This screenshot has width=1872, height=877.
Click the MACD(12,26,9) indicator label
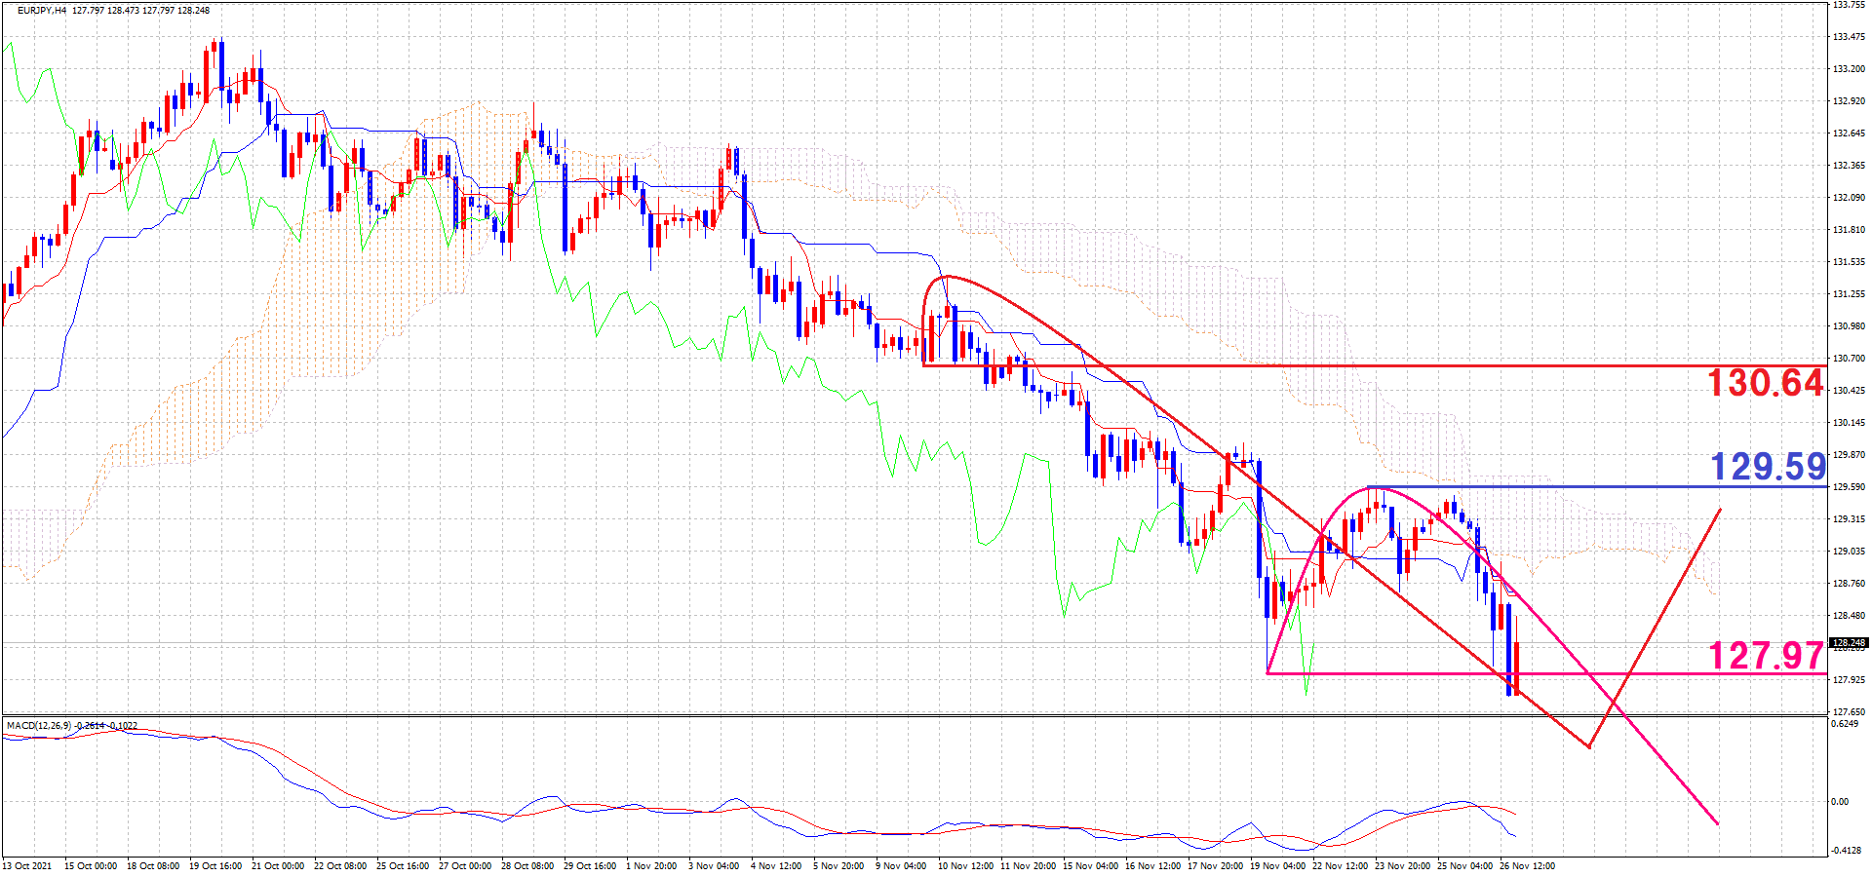click(x=36, y=726)
